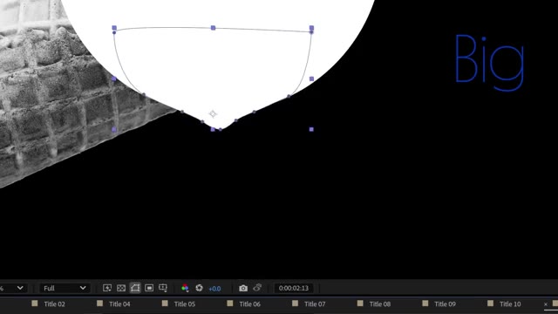The height and width of the screenshot is (314, 558).
Task: Close the Title 10 tab
Action: point(546,304)
